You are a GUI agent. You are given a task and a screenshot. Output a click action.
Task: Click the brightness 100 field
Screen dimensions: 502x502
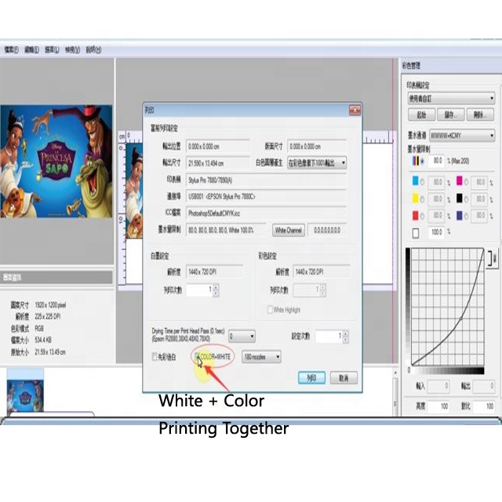point(438,406)
